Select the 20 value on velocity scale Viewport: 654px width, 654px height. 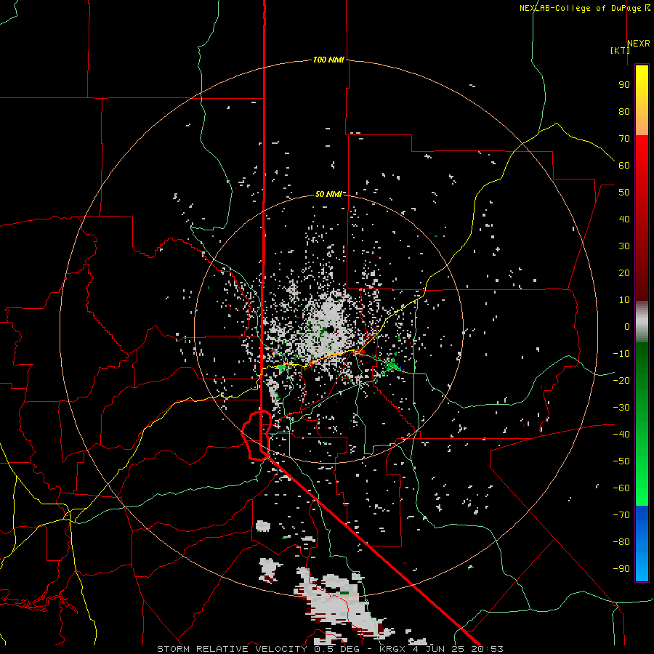click(624, 272)
